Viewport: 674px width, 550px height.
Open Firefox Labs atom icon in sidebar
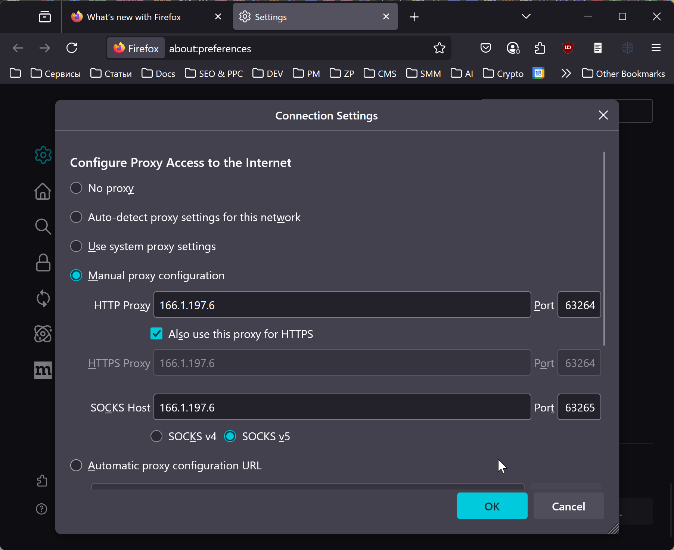[43, 334]
